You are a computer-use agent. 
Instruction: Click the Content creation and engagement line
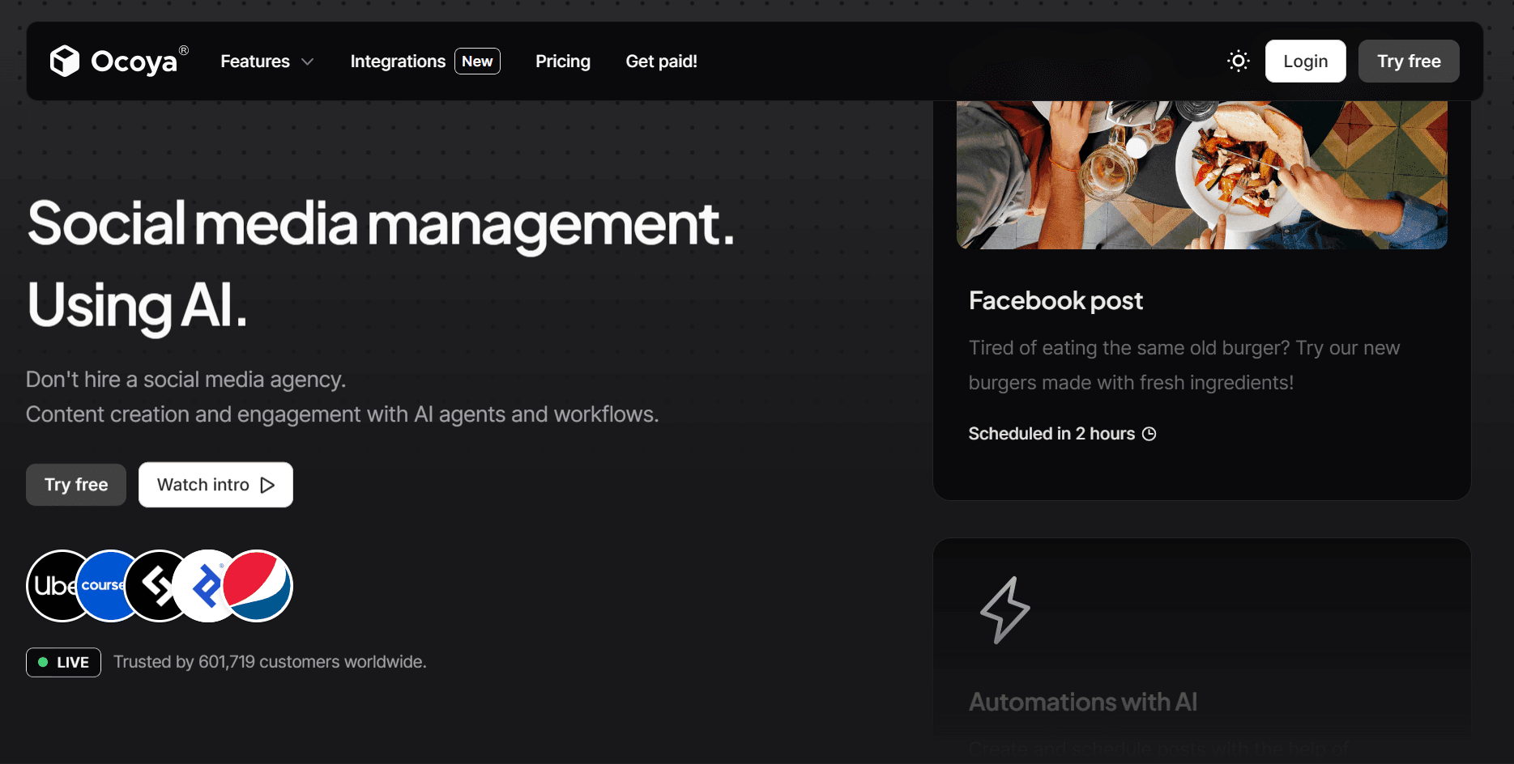tap(342, 414)
